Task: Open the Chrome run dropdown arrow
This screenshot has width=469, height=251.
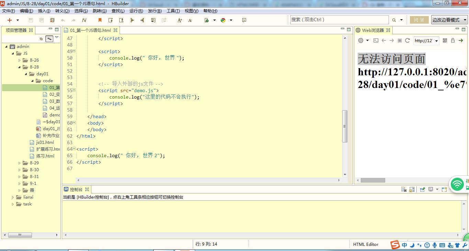Action: point(231,20)
